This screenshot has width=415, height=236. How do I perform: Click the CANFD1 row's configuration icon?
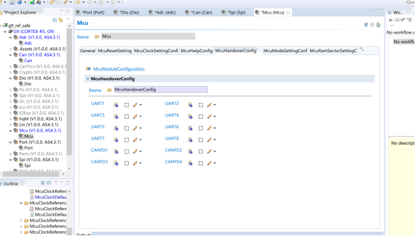pos(116,152)
